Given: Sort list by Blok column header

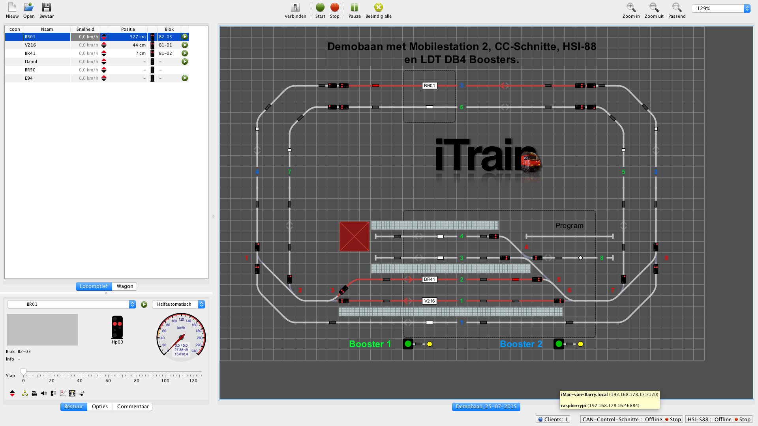Looking at the screenshot, I should tap(169, 29).
